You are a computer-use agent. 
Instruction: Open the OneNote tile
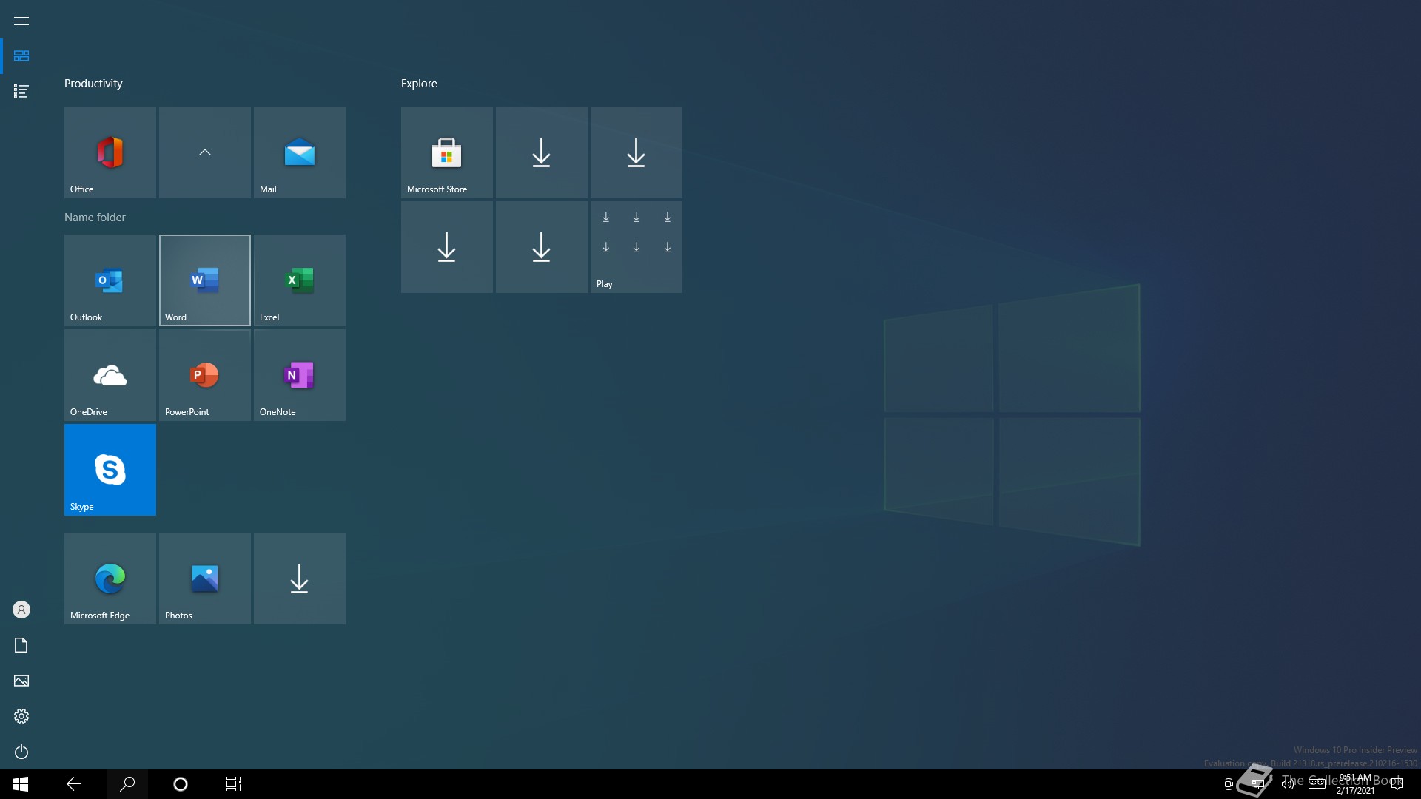[x=300, y=375]
